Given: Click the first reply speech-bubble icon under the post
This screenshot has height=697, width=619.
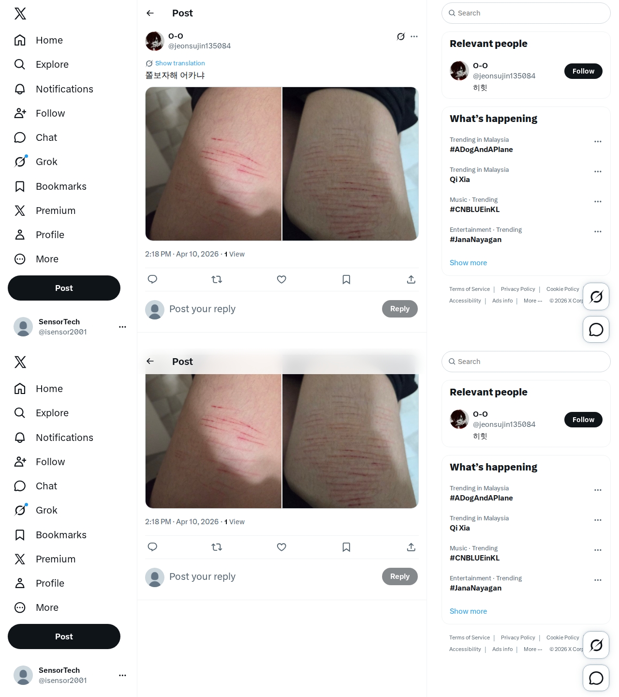Looking at the screenshot, I should click(x=152, y=279).
